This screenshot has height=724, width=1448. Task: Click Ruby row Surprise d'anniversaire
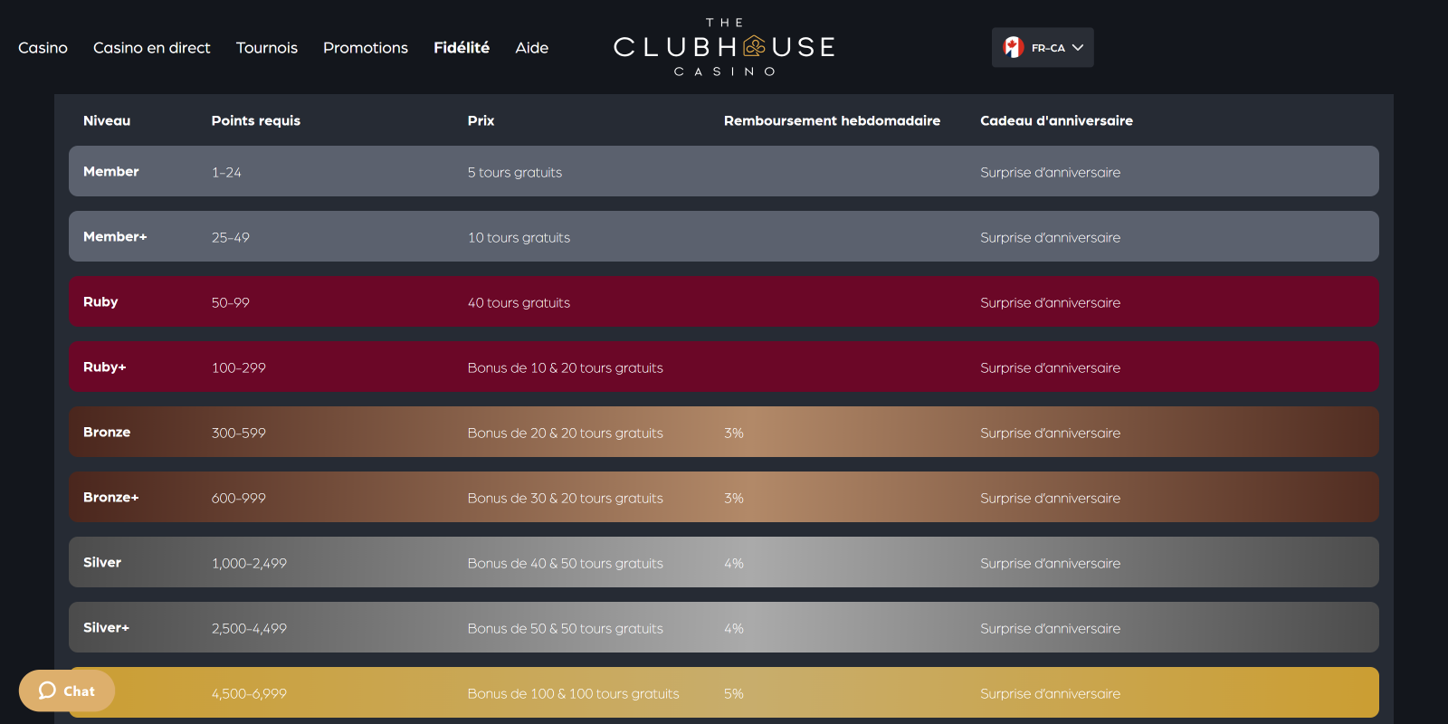[1050, 302]
